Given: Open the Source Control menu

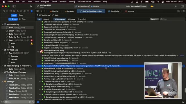Looking at the screenshot, I should [84, 2].
